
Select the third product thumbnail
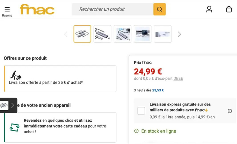pos(123,34)
